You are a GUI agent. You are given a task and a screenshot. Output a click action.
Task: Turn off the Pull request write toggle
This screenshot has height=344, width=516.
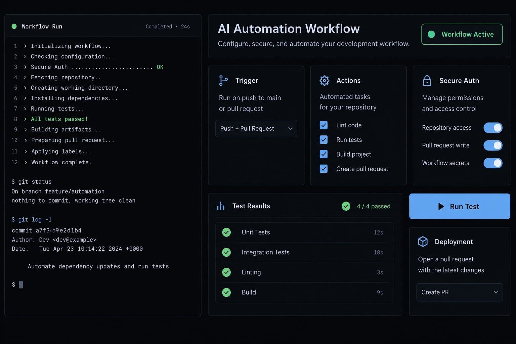pos(493,145)
